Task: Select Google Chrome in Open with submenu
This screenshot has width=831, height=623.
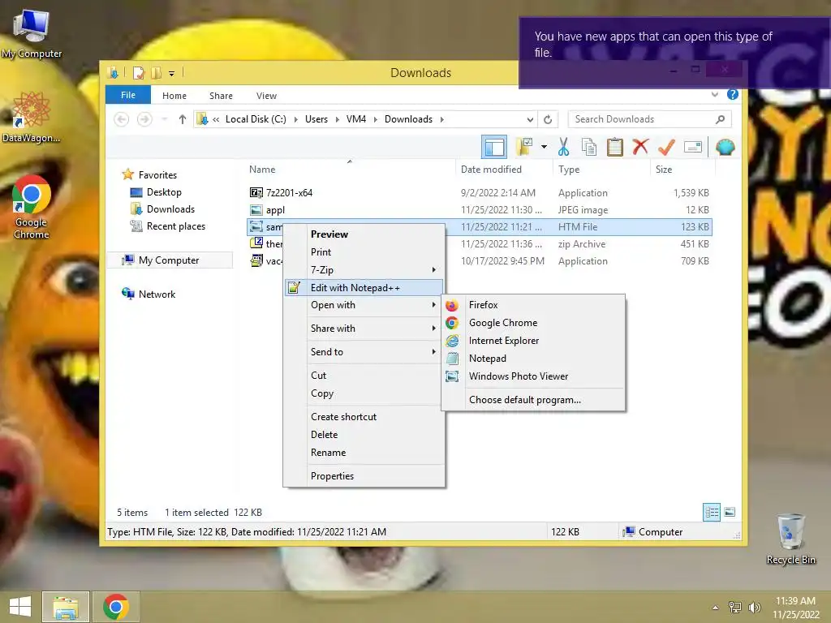Action: coord(533,323)
